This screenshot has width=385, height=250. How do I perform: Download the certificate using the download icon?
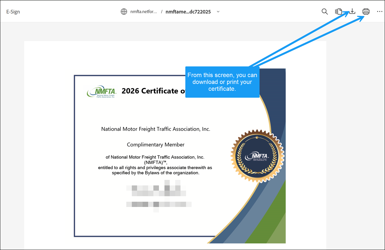pyautogui.click(x=352, y=12)
